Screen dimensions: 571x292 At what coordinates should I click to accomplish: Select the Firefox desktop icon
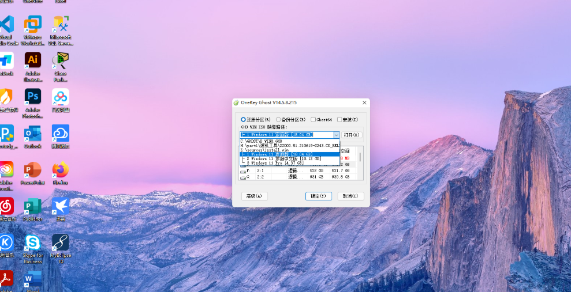(x=61, y=173)
